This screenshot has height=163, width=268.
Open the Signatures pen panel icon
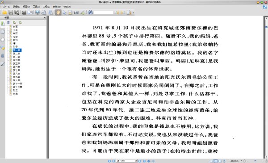coord(3,64)
